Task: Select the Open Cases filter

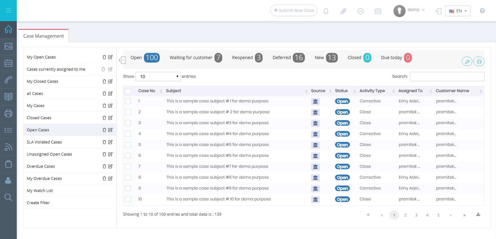Action: tap(38, 130)
